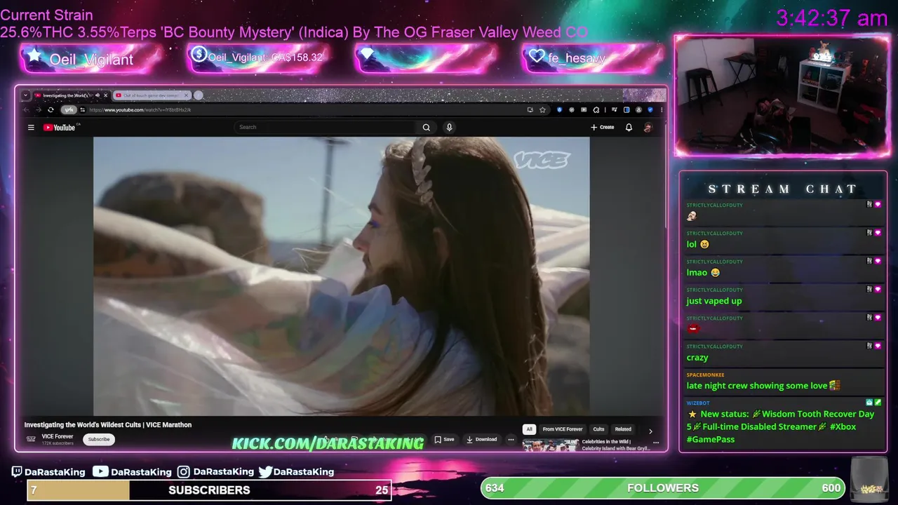Close the Out of touch game dev tab
This screenshot has height=505, width=898.
[x=186, y=95]
